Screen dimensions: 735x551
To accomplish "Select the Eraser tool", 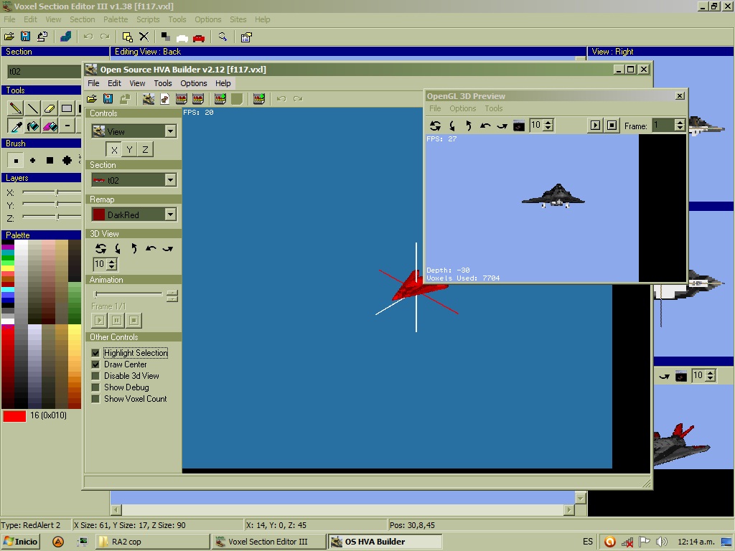I will (50, 108).
